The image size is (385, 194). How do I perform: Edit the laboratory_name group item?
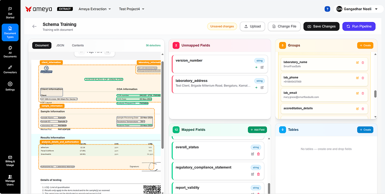click(x=357, y=63)
